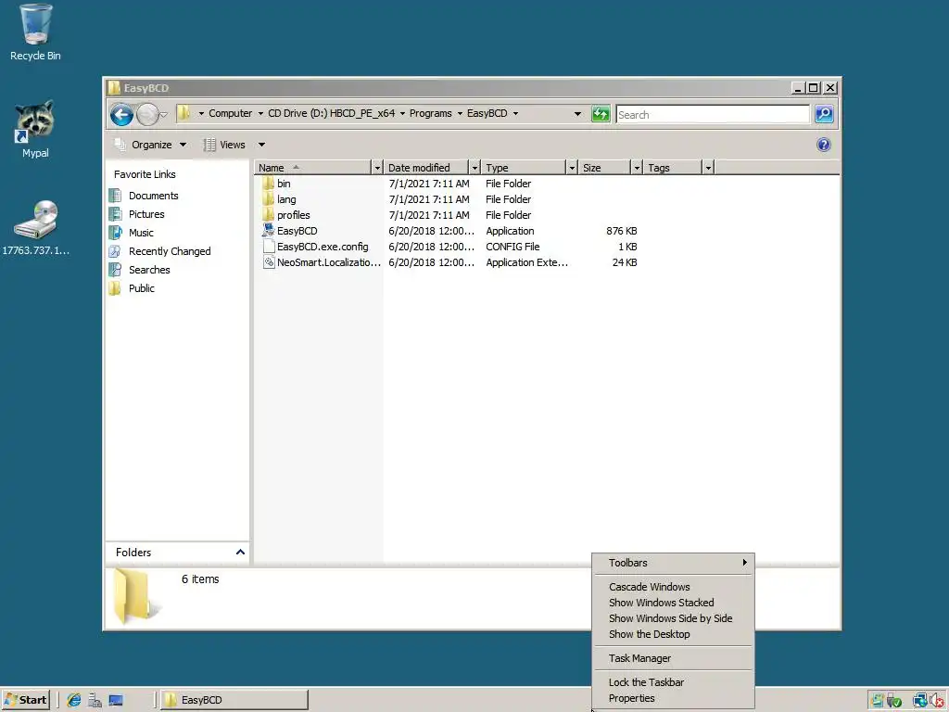Choose Show Windows Stacked

click(673, 603)
